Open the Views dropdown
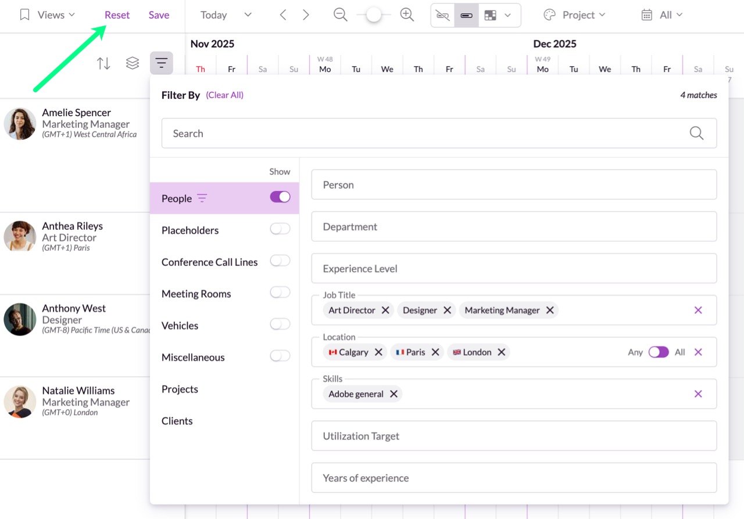This screenshot has height=519, width=744. coord(48,15)
